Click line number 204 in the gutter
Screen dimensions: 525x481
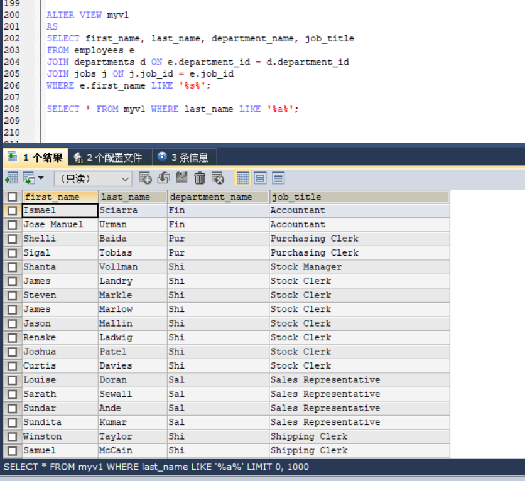tap(12, 62)
